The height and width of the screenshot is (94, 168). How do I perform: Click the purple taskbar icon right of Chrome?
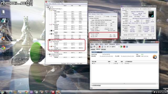31,92
